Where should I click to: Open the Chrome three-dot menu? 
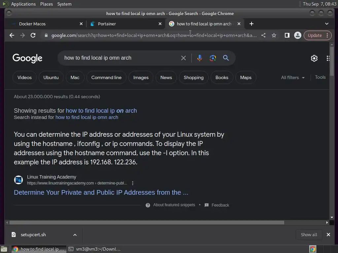(x=327, y=35)
